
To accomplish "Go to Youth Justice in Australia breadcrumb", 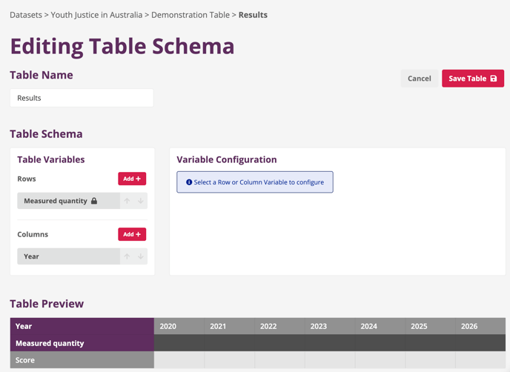I will point(96,15).
